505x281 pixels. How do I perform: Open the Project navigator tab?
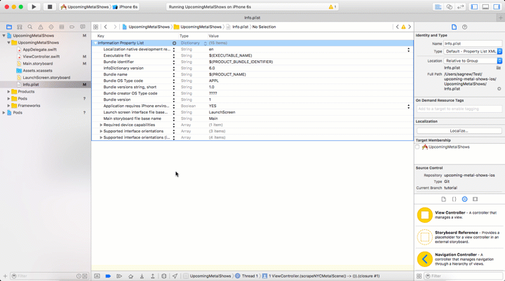[x=9, y=27]
